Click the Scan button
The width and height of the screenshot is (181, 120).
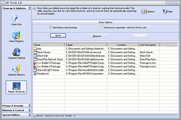click(58, 36)
